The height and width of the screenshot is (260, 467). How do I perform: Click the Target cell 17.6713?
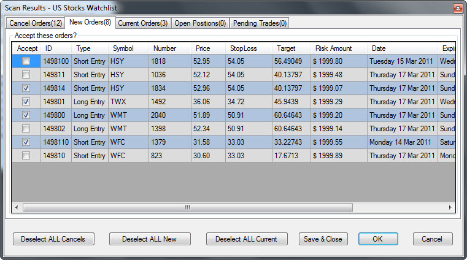tap(291, 155)
